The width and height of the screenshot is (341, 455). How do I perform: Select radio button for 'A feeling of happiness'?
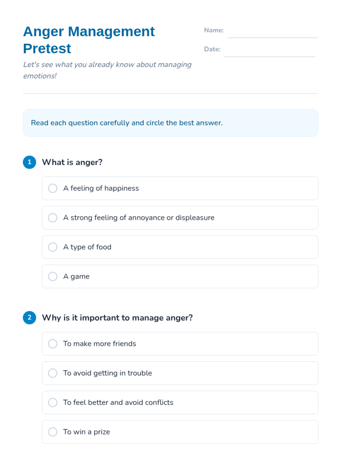[53, 188]
